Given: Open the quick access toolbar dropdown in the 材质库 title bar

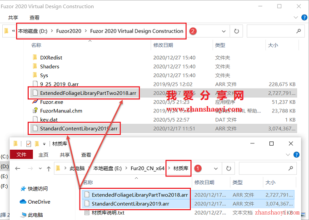Looking at the screenshot, I should pos(45,144).
